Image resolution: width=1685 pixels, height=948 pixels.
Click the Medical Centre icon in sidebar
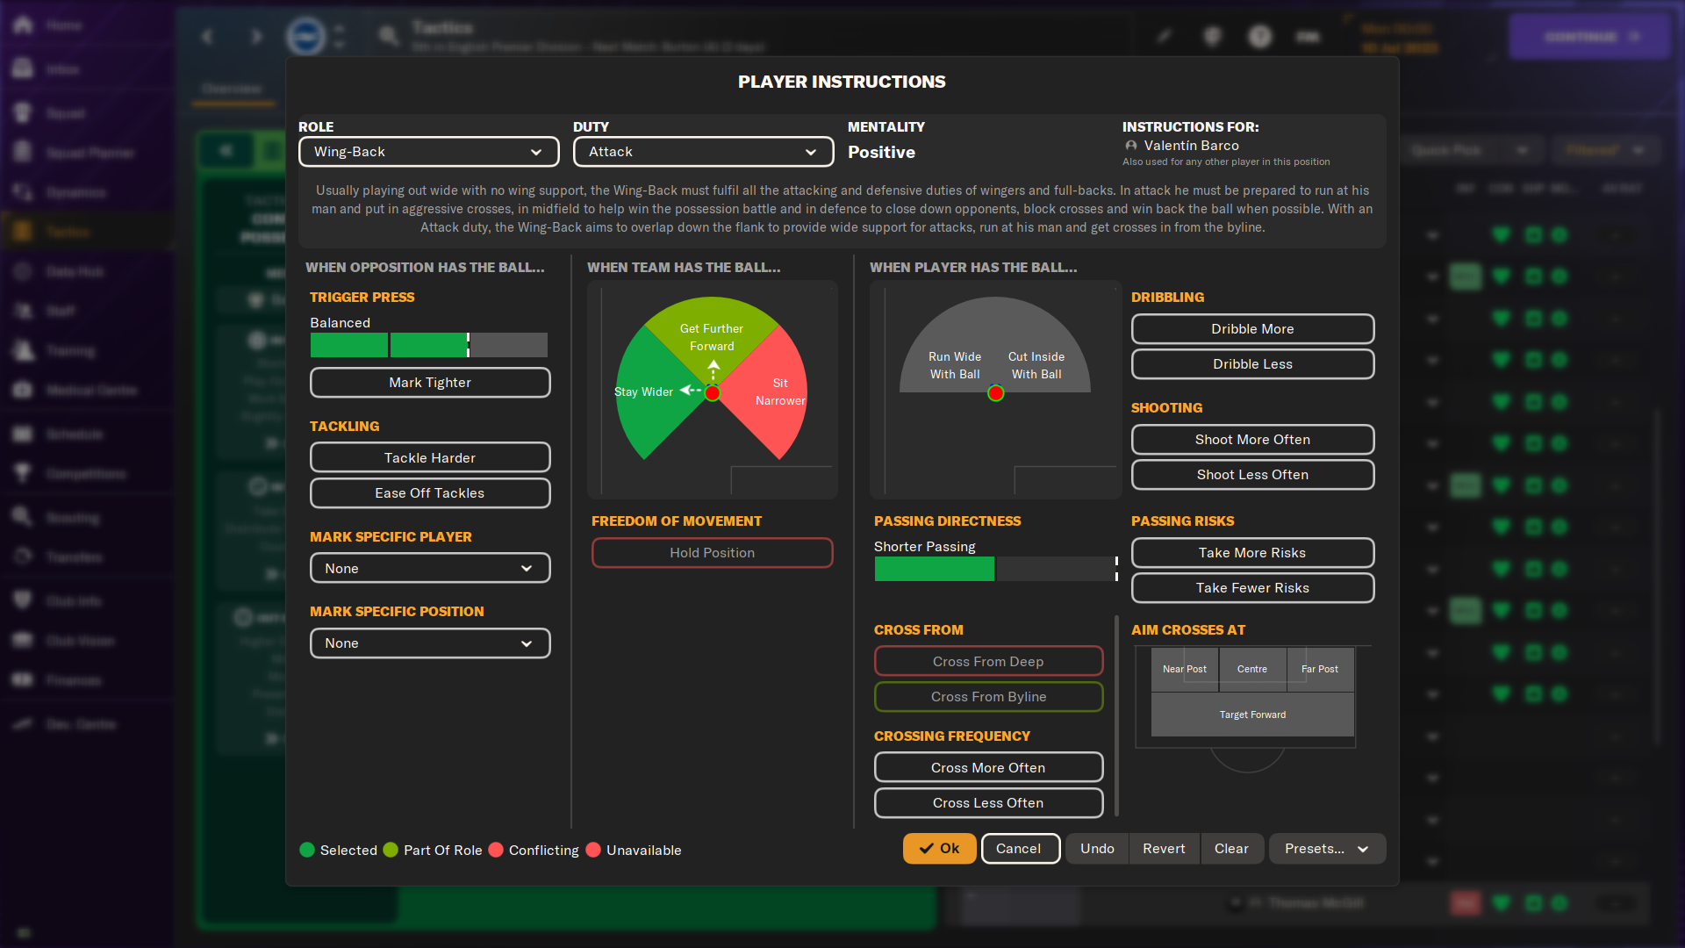[x=23, y=390]
